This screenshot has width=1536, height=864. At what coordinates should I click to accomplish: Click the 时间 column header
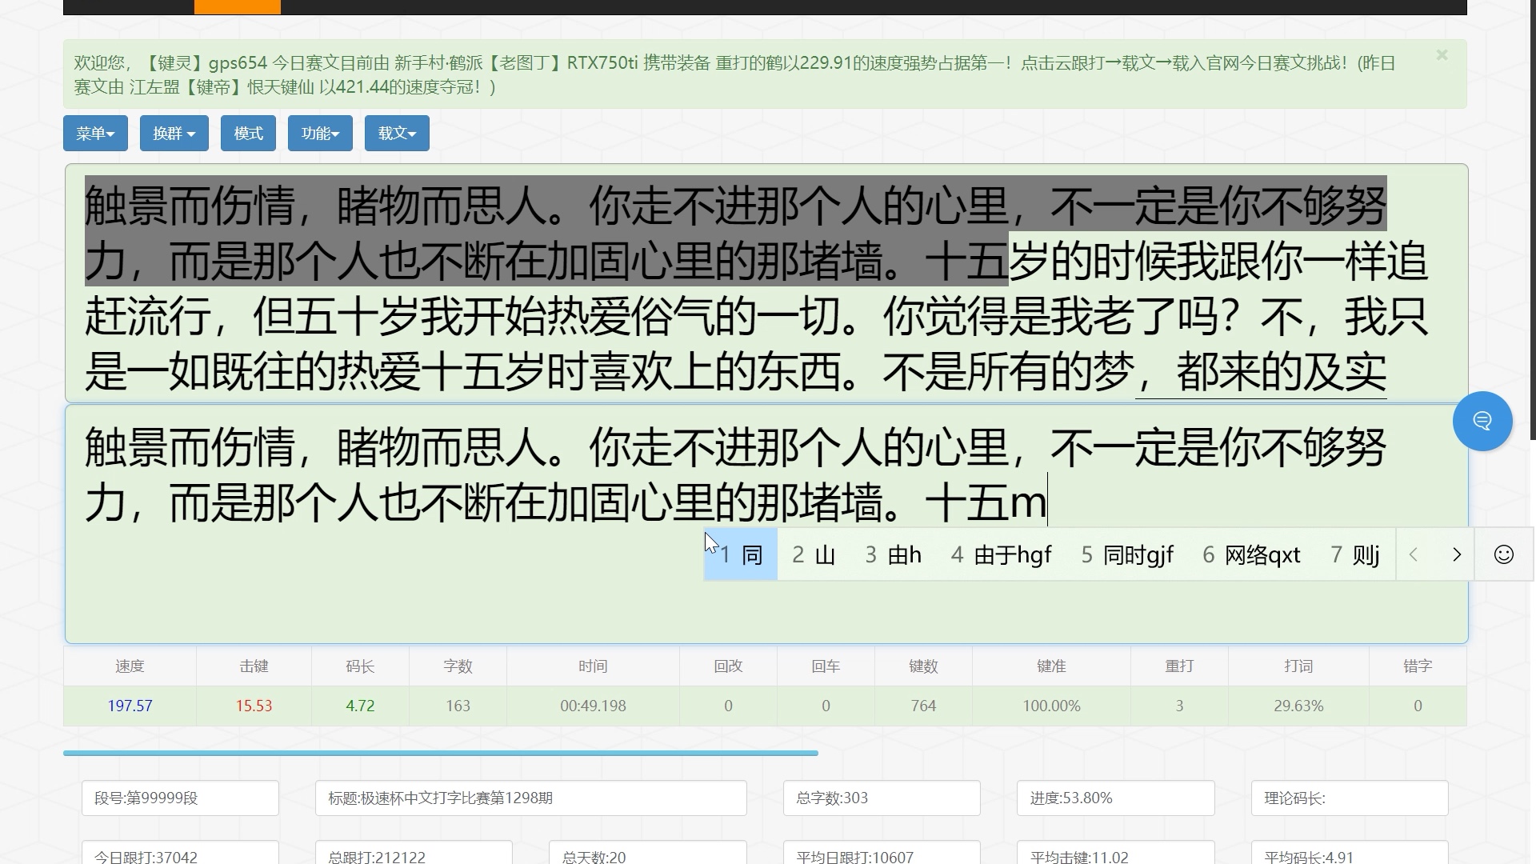click(593, 666)
